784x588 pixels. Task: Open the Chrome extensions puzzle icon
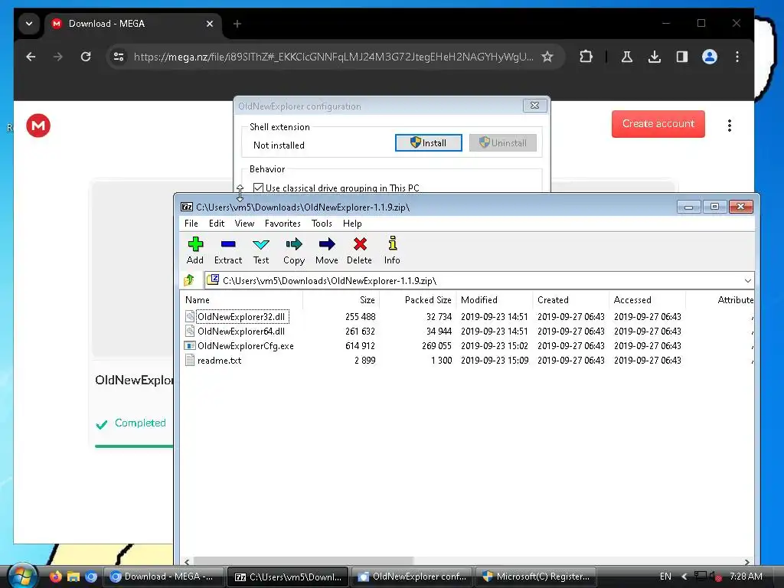click(x=586, y=57)
